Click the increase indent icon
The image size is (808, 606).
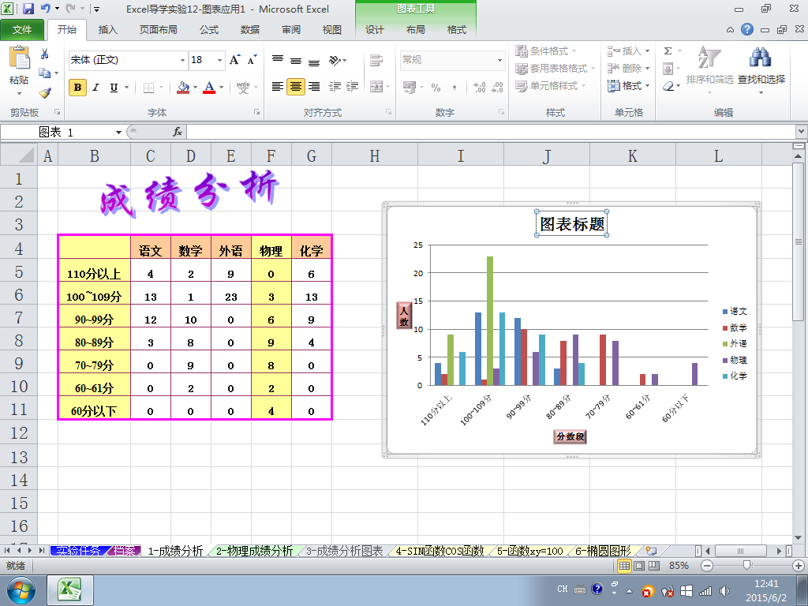pyautogui.click(x=353, y=87)
